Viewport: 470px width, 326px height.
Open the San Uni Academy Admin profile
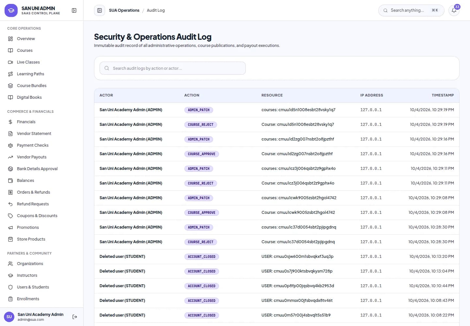point(34,317)
